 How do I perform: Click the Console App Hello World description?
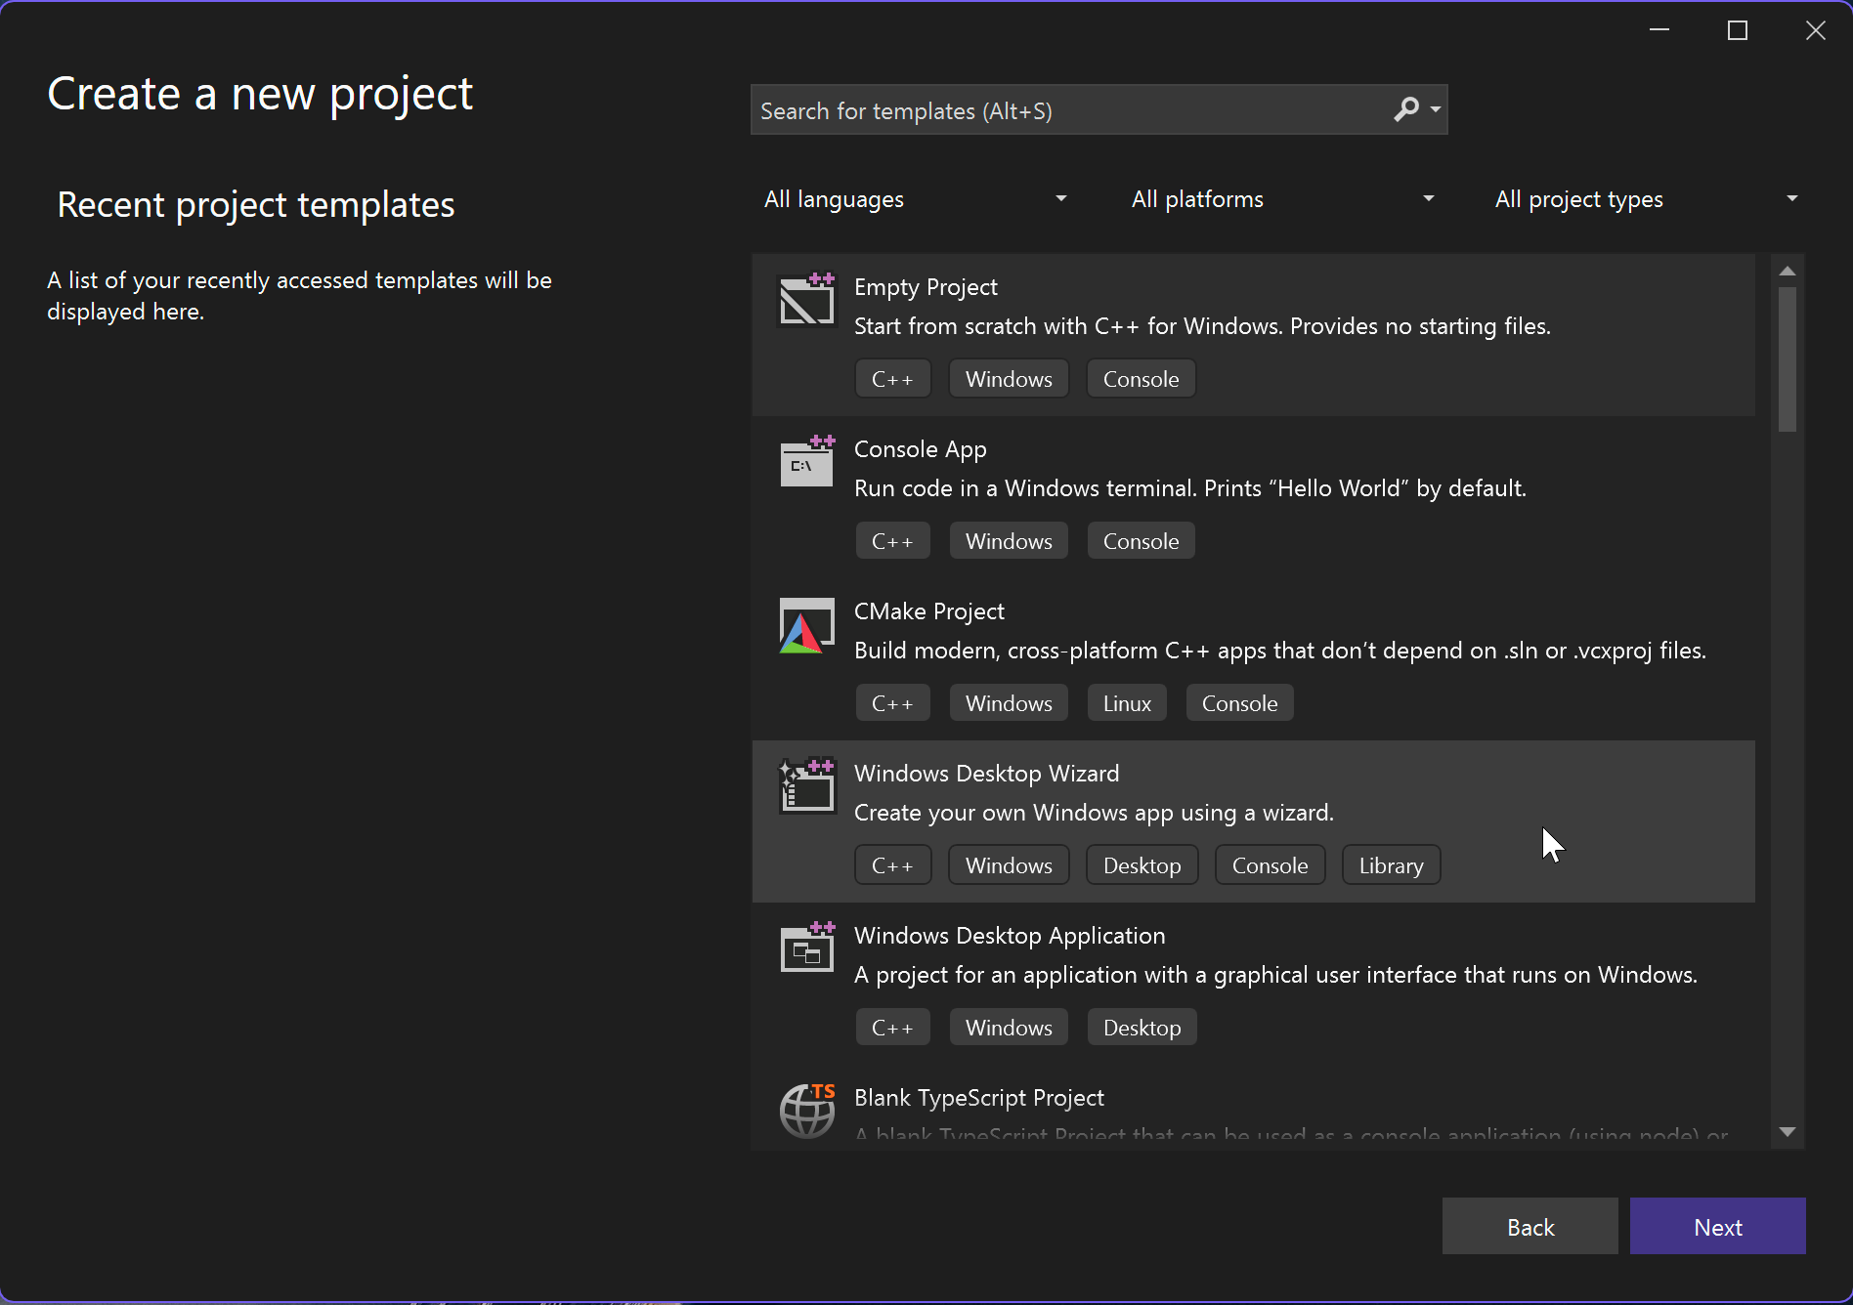click(1190, 488)
